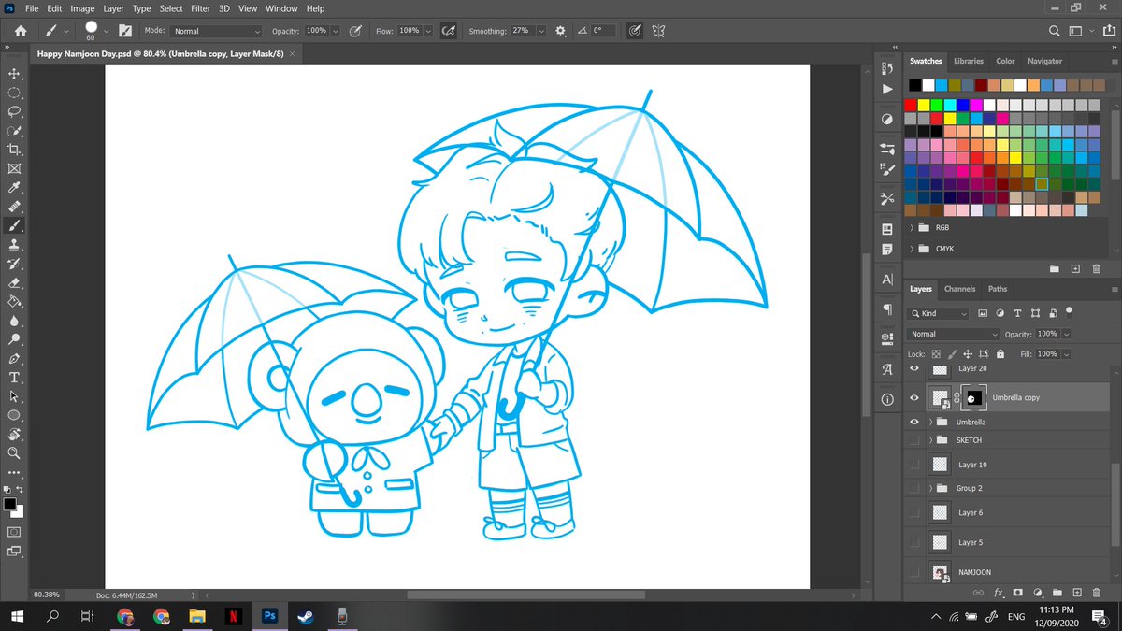Show the SKETCH group

pos(914,440)
